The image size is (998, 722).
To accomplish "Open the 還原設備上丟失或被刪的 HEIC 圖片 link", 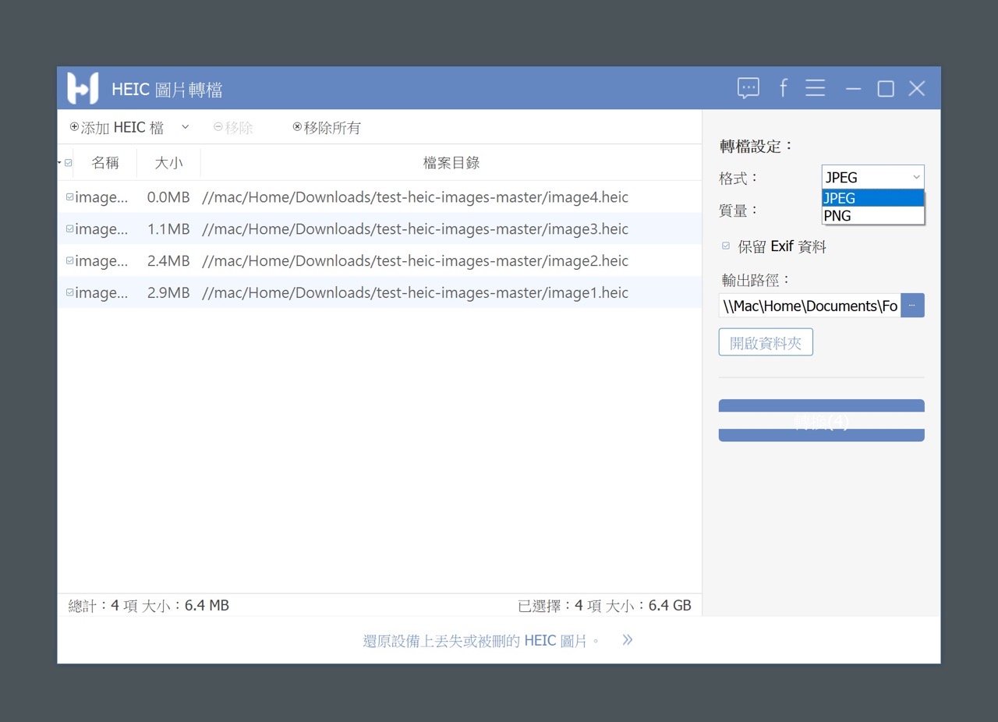I will coord(482,641).
